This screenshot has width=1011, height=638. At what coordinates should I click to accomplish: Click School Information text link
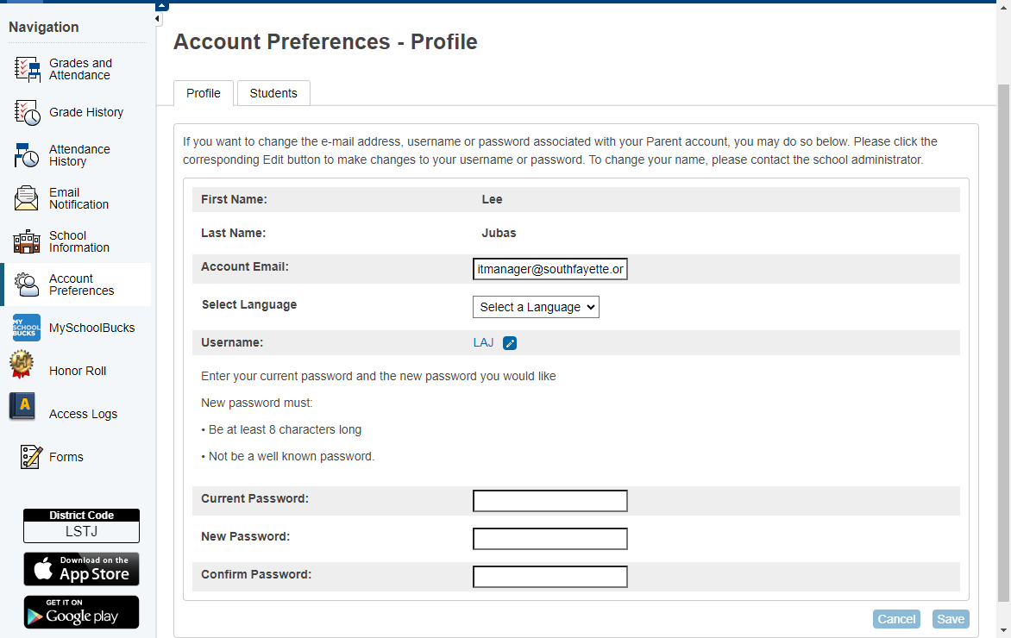(79, 241)
